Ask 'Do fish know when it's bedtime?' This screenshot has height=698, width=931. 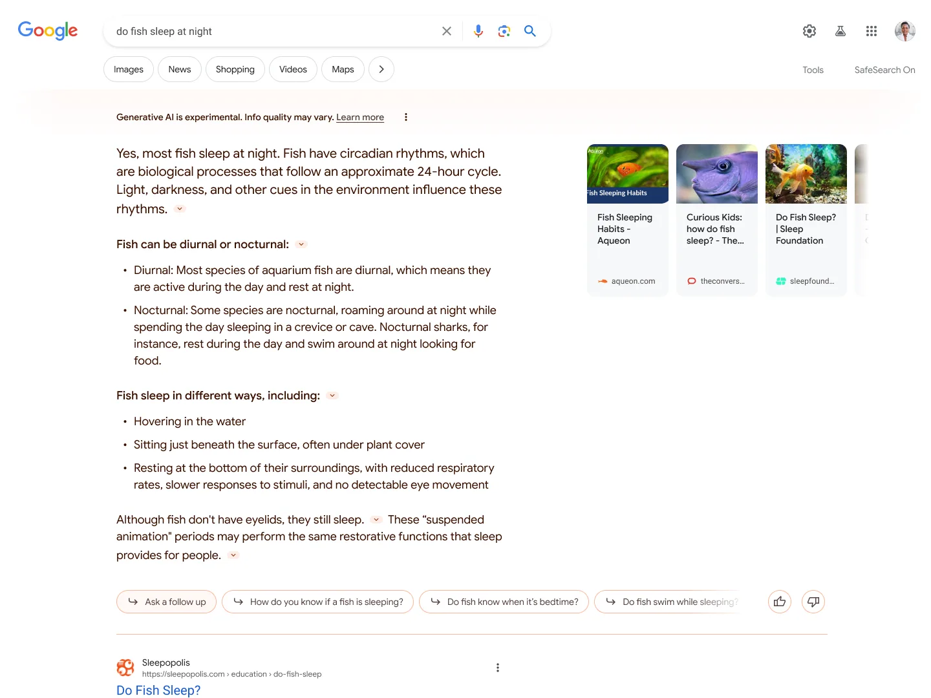[504, 602]
